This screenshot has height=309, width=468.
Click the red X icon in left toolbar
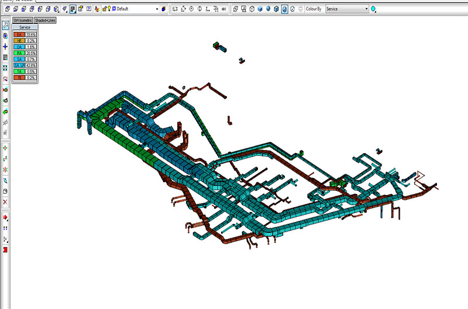[5, 202]
